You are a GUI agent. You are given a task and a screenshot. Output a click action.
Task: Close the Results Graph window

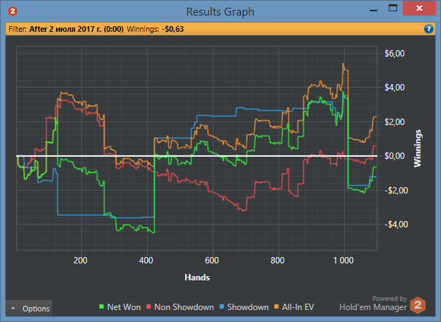click(x=419, y=8)
